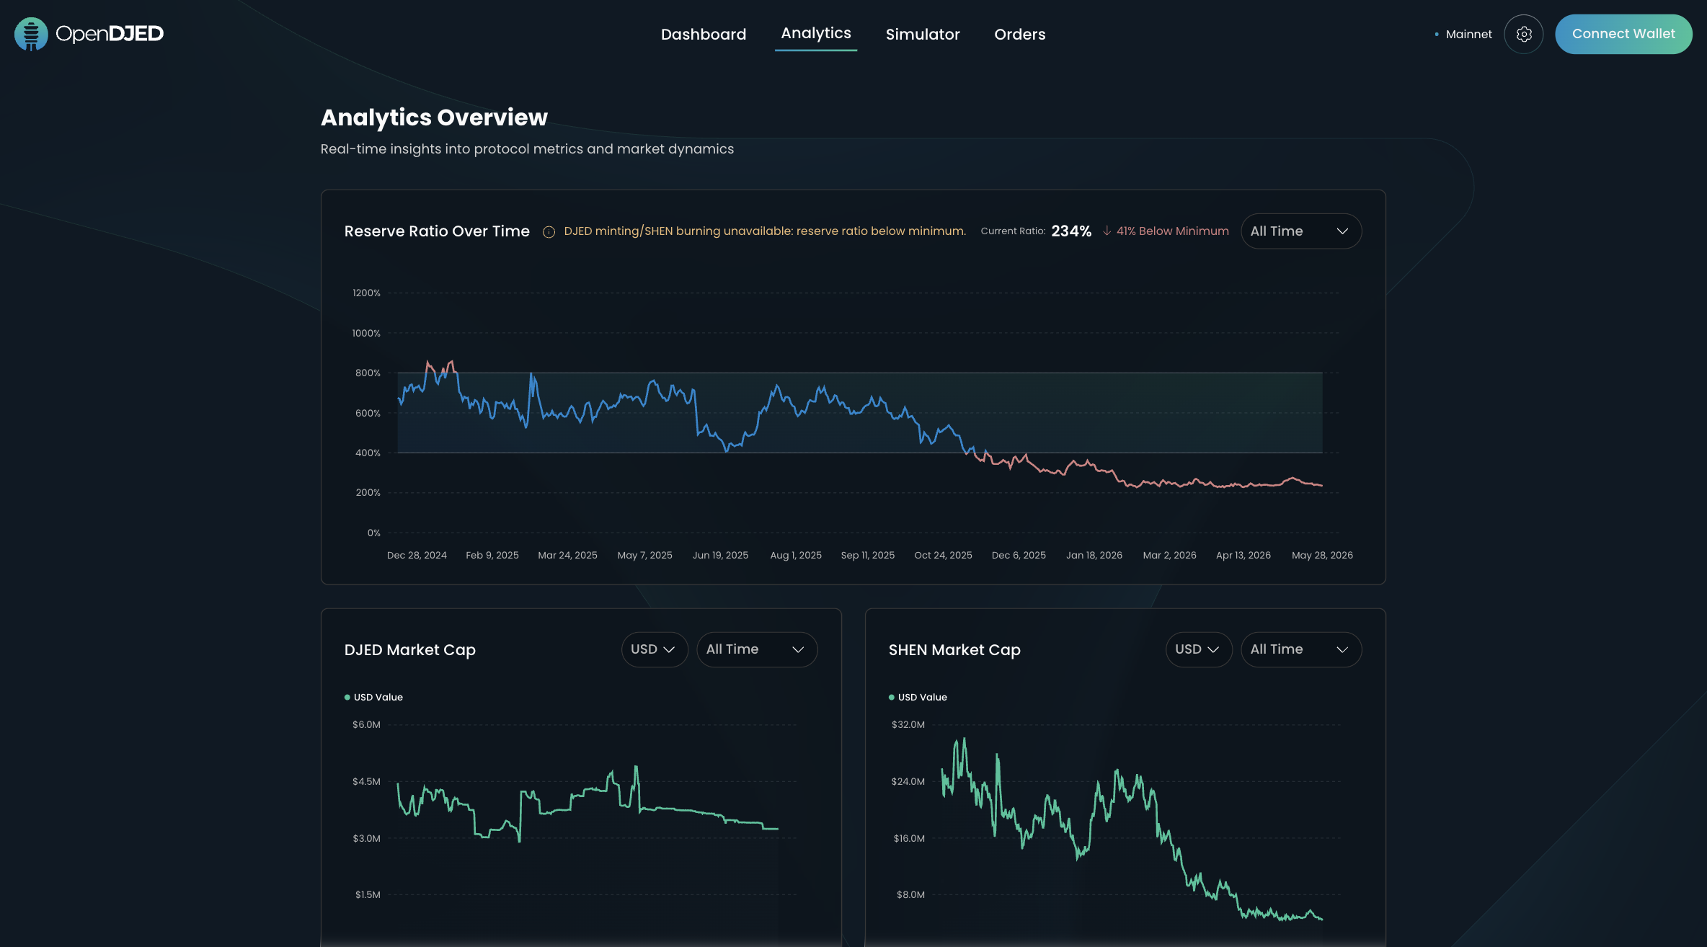Click the $32.0M axis label

tap(908, 724)
